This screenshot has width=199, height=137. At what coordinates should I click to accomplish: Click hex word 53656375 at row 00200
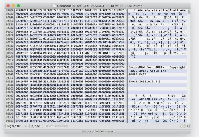click(x=22, y=67)
